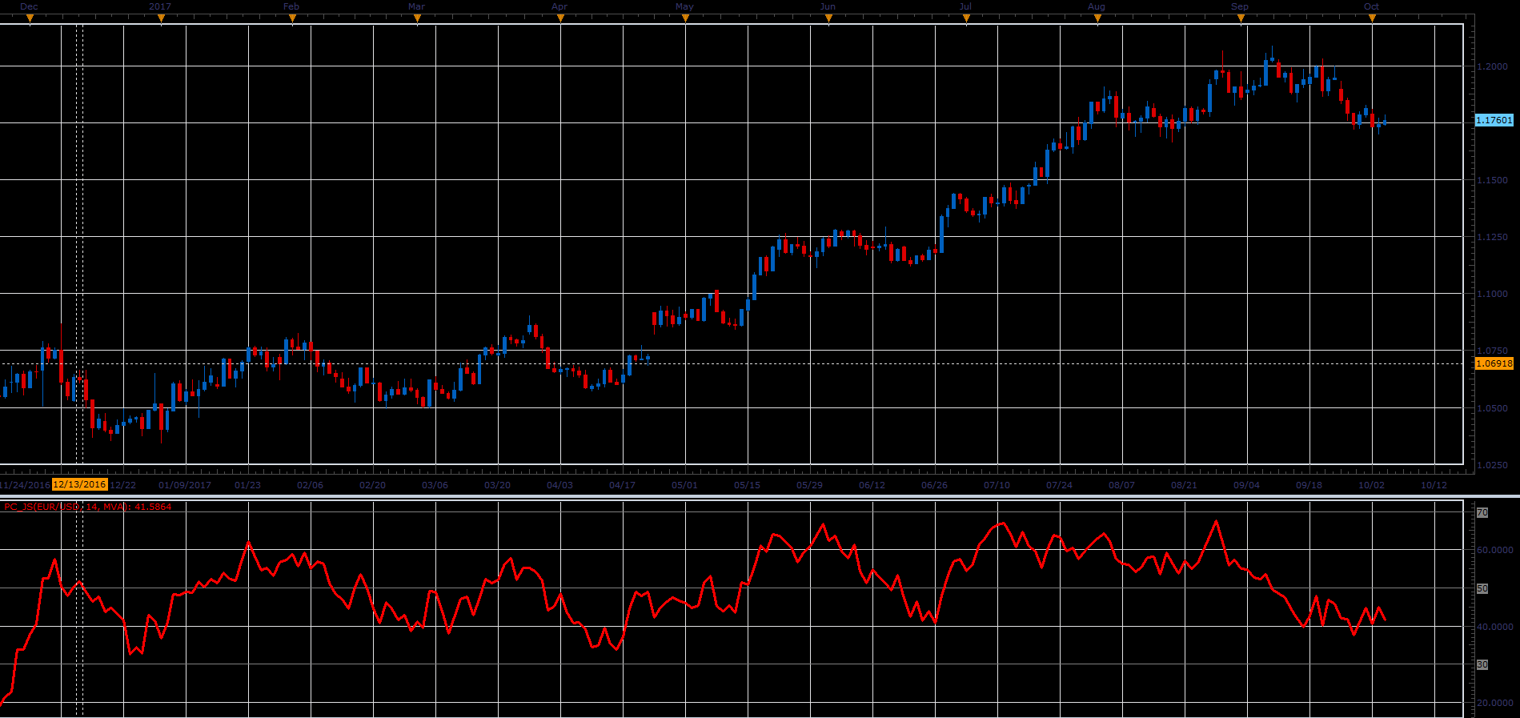Click the 11/24/2016 date on time axis
Image resolution: width=1520 pixels, height=718 pixels.
point(24,485)
